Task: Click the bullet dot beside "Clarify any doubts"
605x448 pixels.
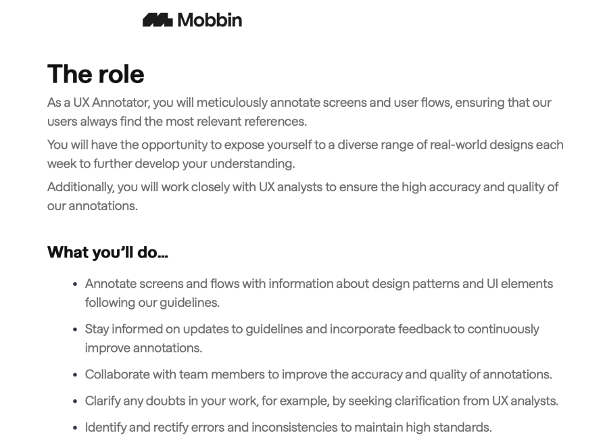Action: 74,401
